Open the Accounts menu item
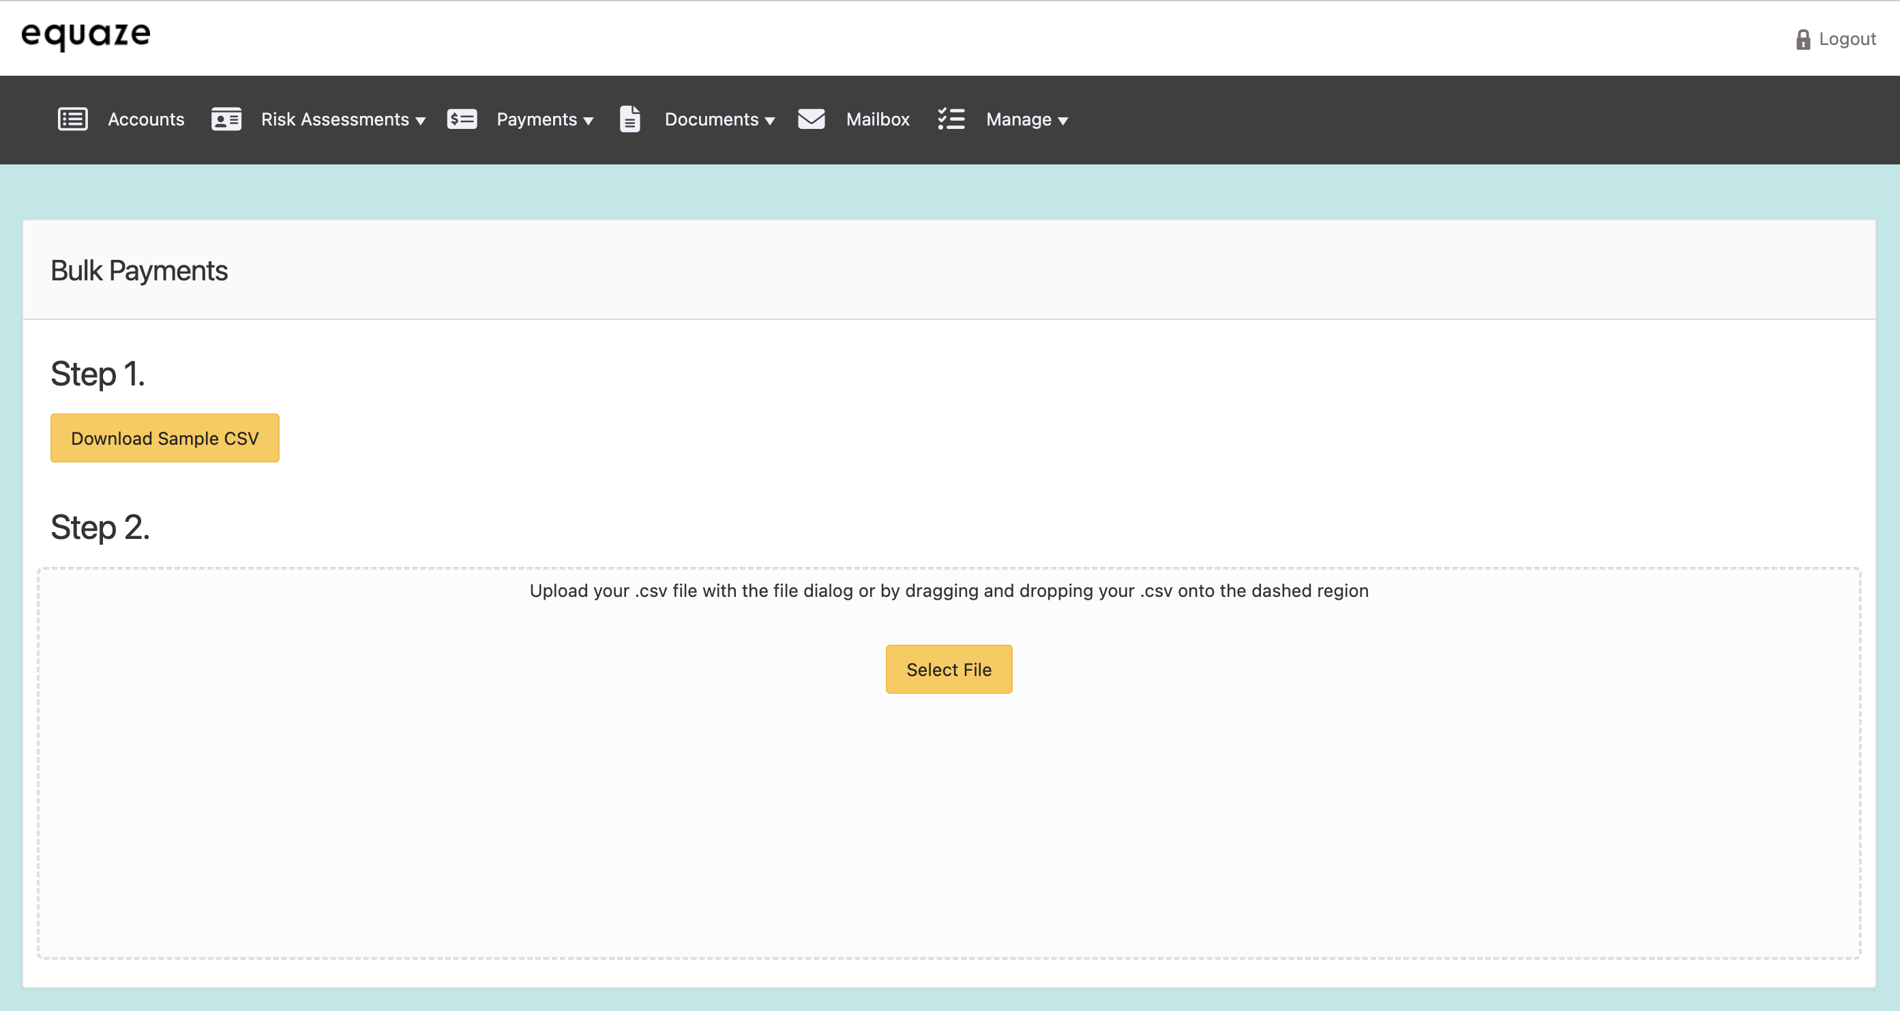This screenshot has width=1900, height=1011. click(x=146, y=119)
